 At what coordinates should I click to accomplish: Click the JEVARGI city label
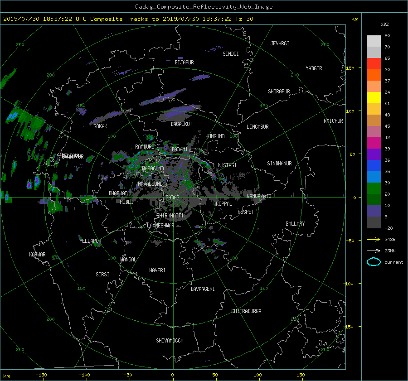tap(280, 43)
